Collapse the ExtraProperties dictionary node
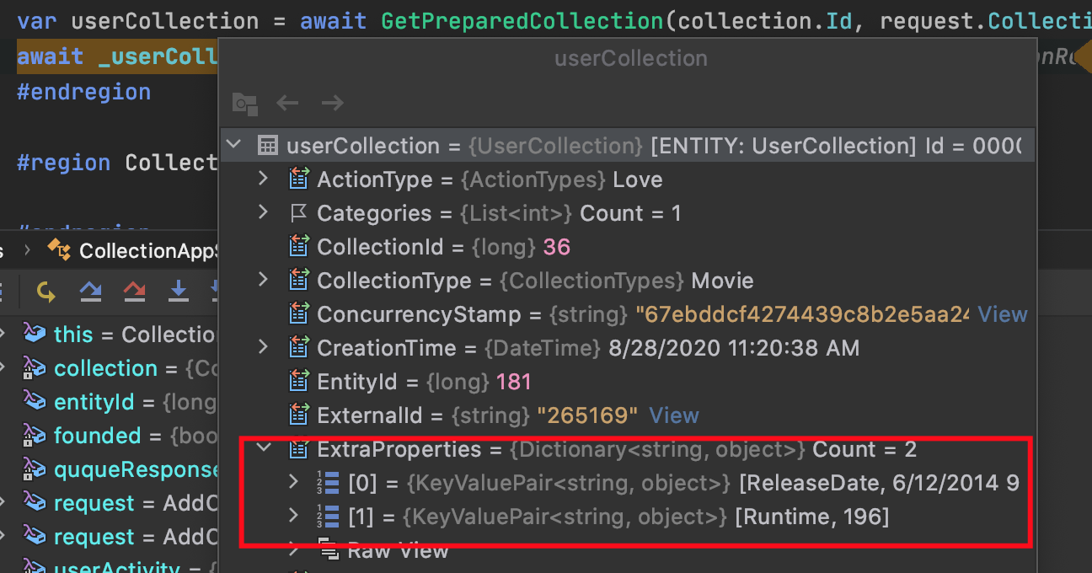The image size is (1092, 573). [x=262, y=449]
